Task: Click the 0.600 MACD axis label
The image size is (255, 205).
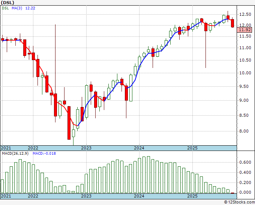Action: [245, 162]
